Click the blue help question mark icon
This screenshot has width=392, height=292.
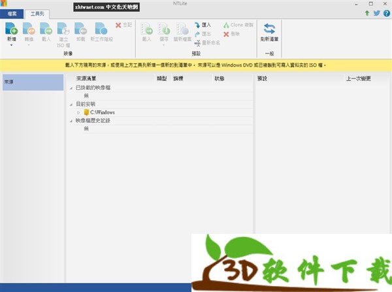[x=387, y=13]
